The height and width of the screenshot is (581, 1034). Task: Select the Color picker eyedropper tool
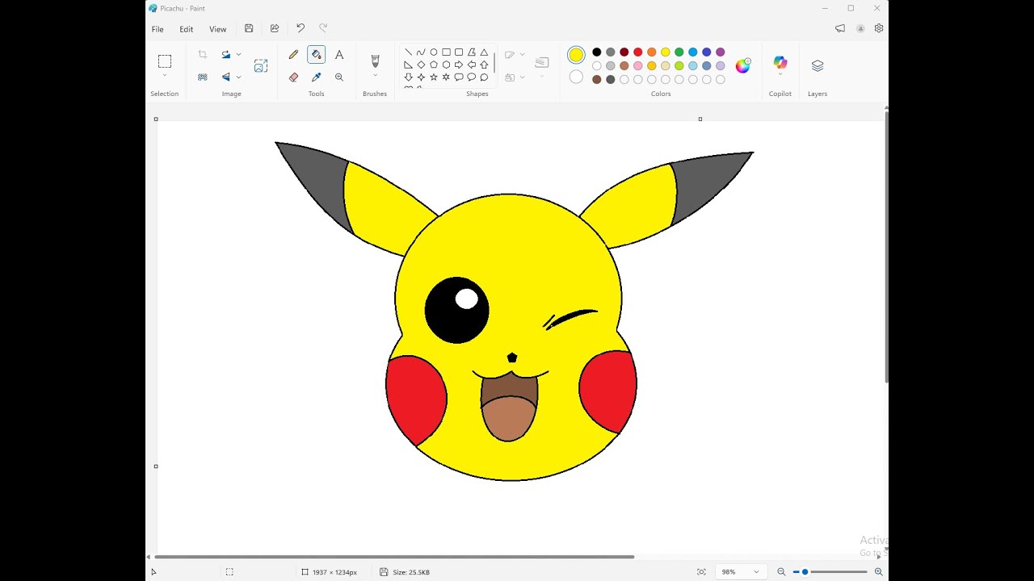(316, 77)
